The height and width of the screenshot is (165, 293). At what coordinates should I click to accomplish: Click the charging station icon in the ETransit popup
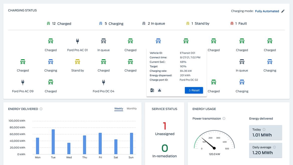[x=152, y=90]
